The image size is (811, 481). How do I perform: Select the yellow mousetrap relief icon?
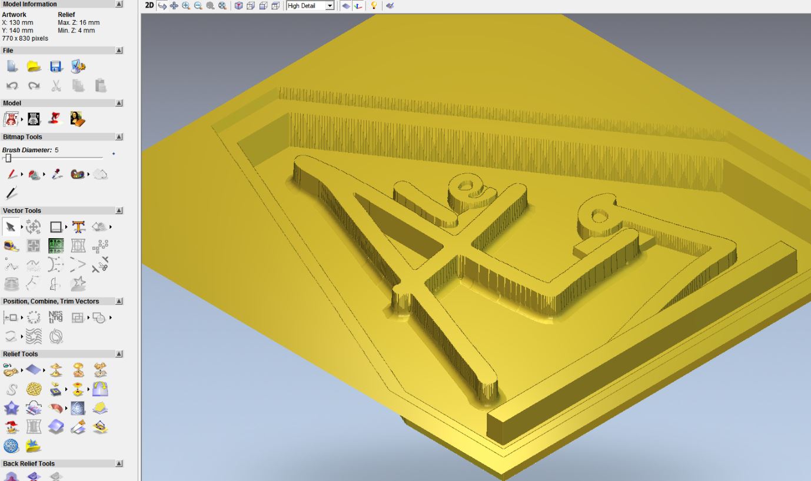pyautogui.click(x=101, y=427)
